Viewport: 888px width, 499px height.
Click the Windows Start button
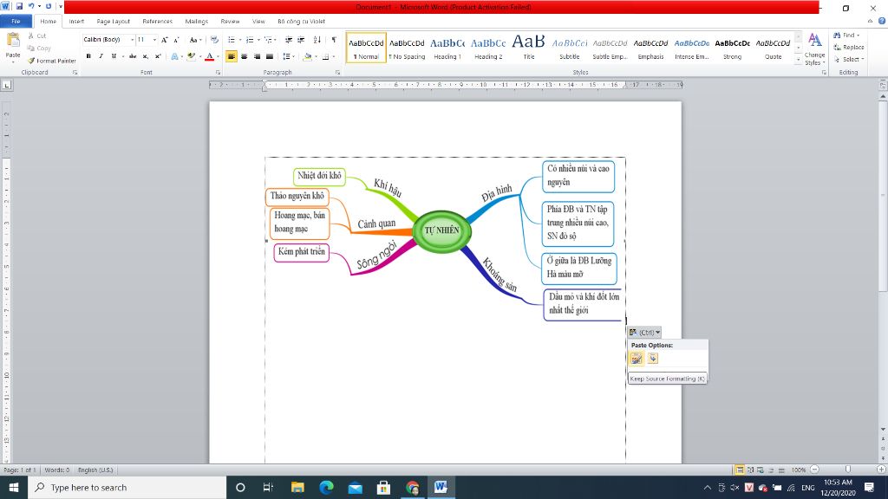(x=14, y=487)
